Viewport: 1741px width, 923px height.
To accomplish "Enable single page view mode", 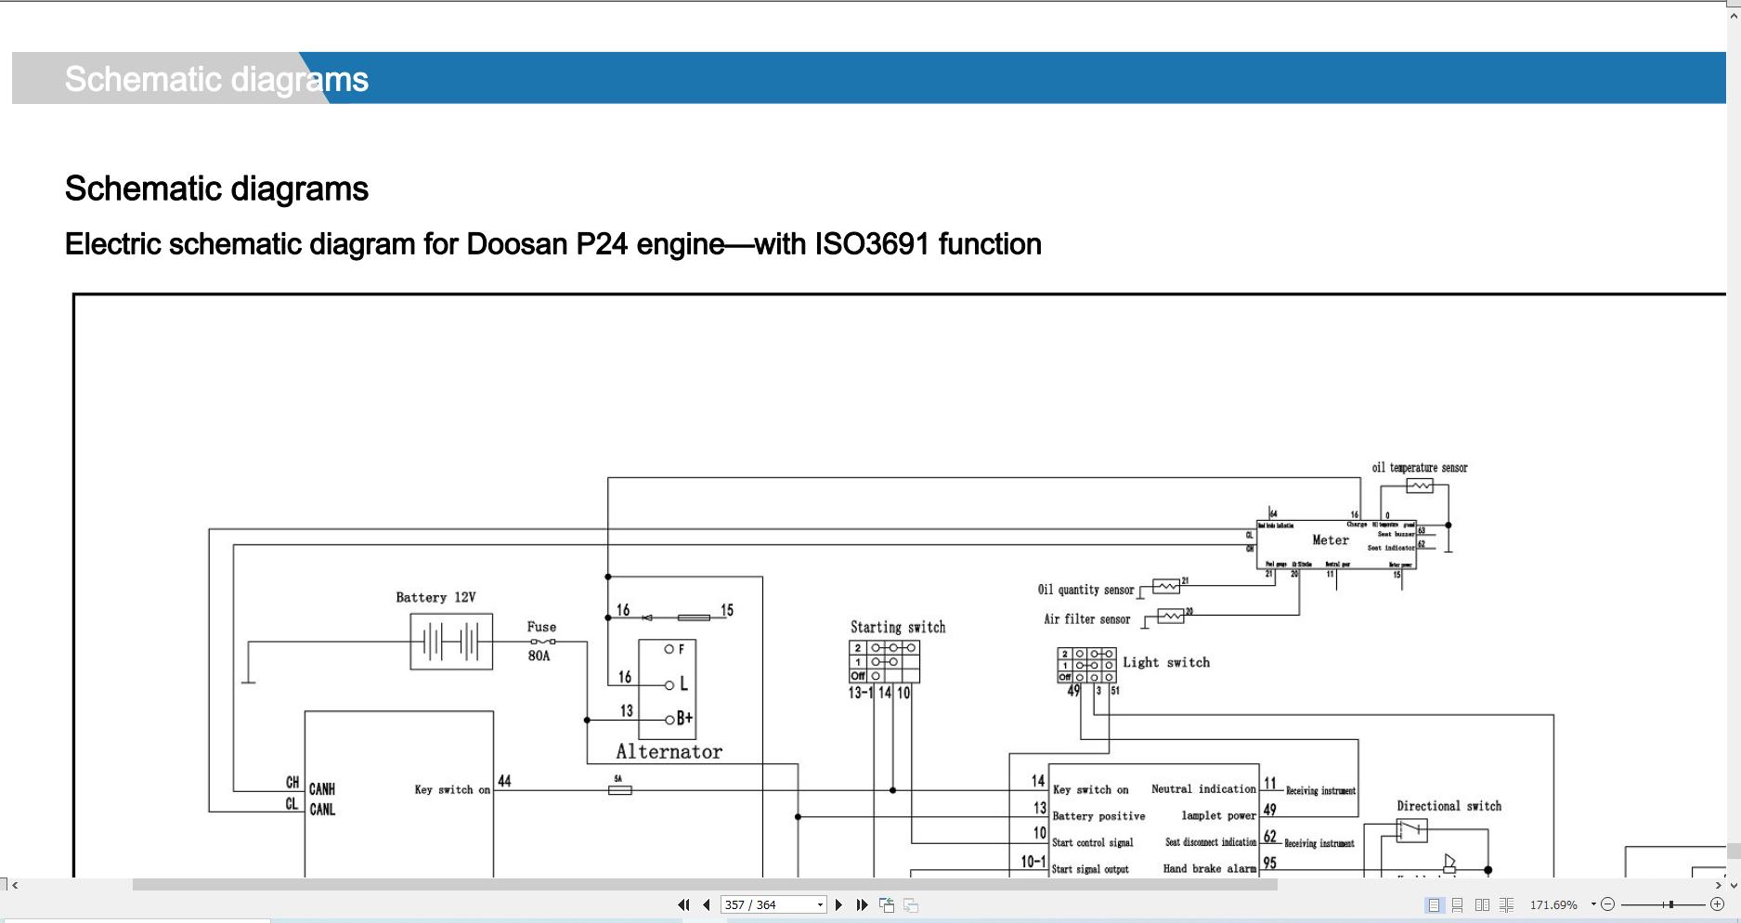I will (1435, 904).
